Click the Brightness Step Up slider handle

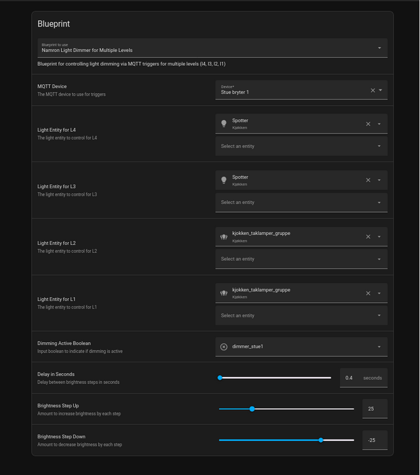(252, 409)
